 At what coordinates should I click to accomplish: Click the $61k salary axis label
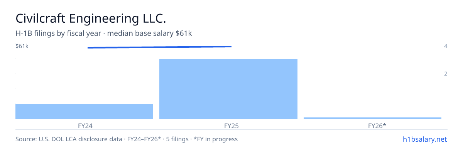(x=22, y=46)
